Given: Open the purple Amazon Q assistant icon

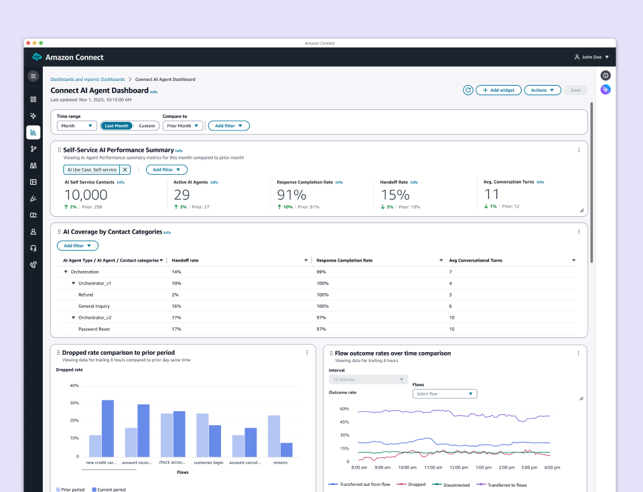Looking at the screenshot, I should point(605,89).
